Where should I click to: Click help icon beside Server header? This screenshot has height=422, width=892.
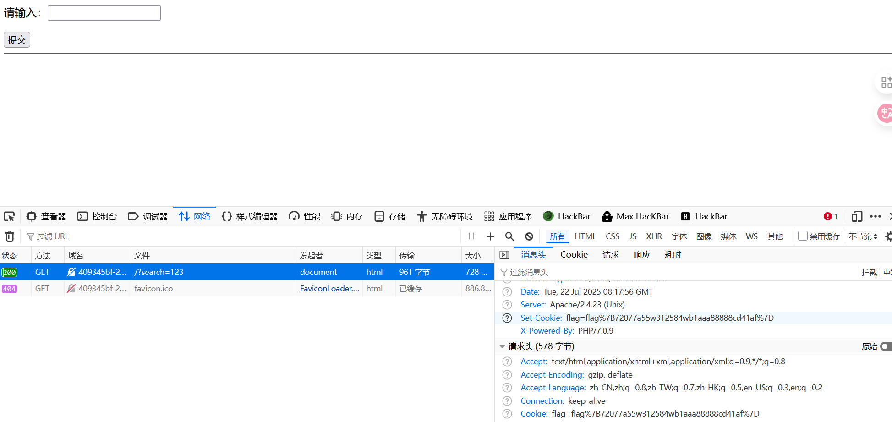coord(507,305)
